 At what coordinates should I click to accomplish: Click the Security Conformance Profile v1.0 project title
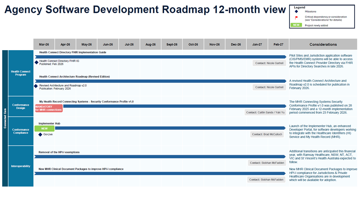point(86,101)
